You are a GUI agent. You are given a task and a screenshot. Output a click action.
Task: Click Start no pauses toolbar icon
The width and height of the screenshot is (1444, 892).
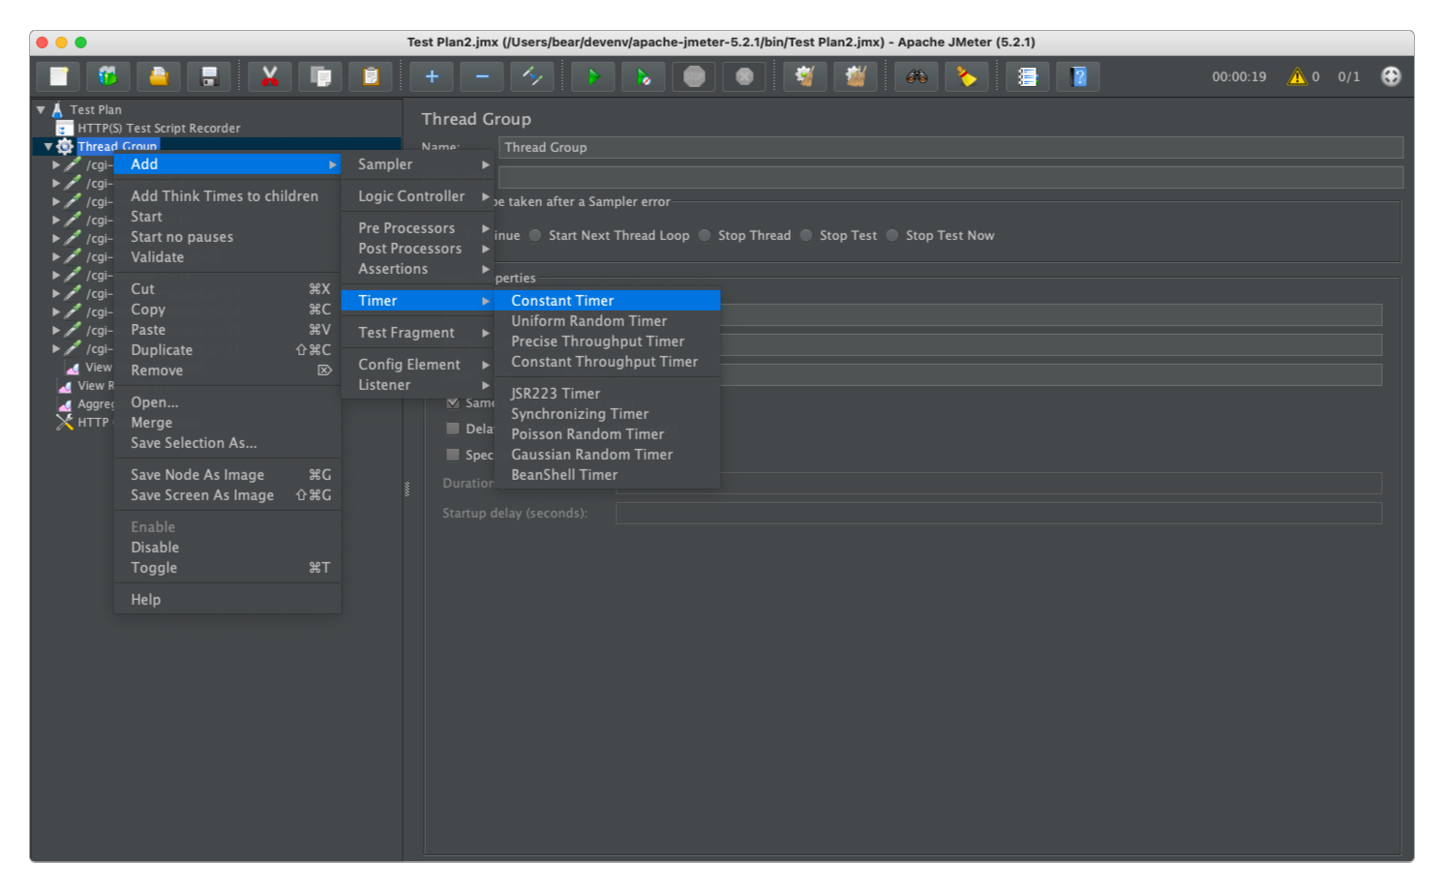644,76
